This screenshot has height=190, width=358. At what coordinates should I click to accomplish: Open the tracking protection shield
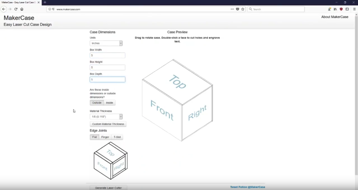pos(53,9)
